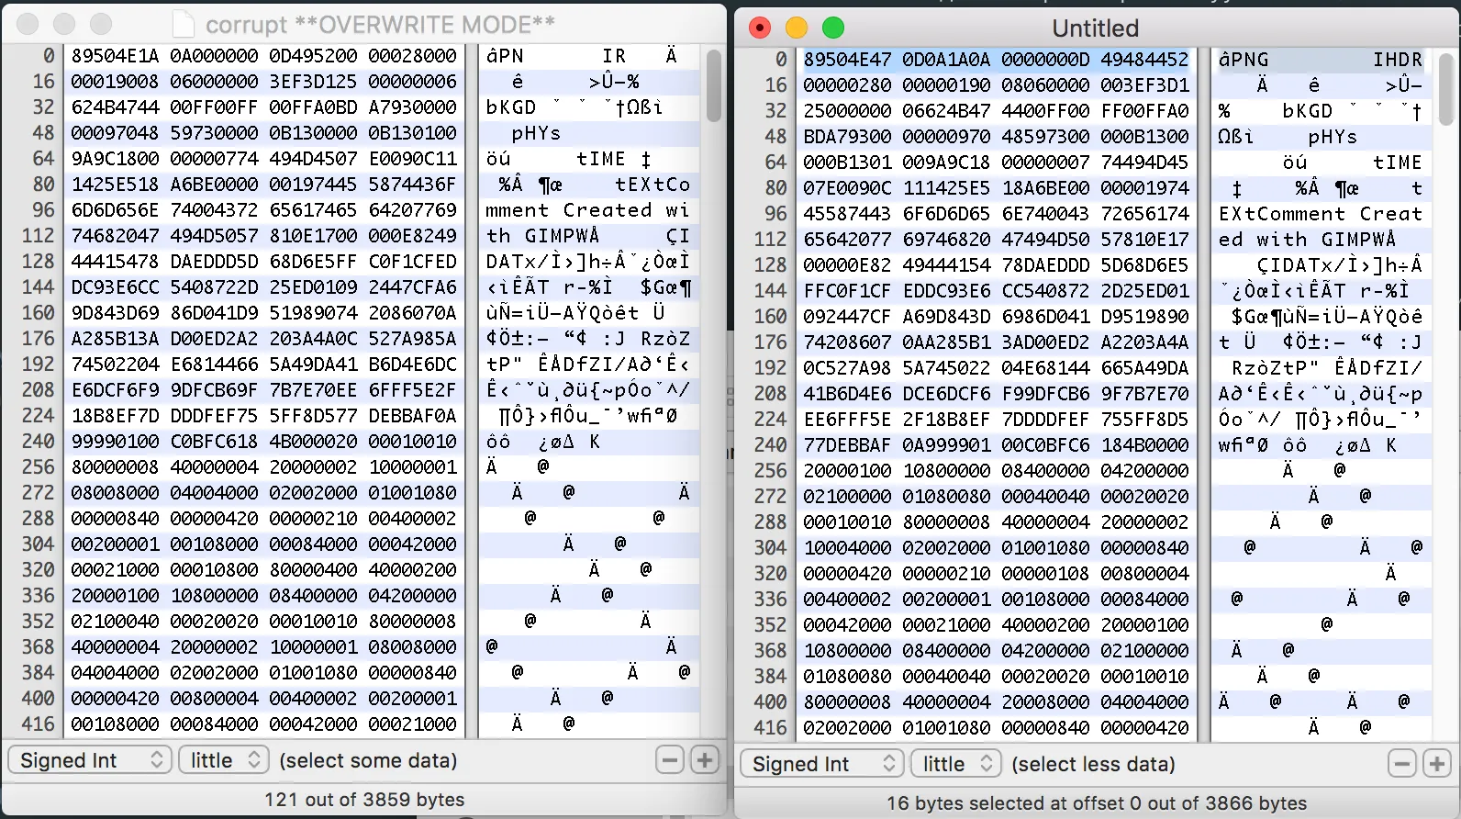Image resolution: width=1461 pixels, height=819 pixels.
Task: Click the '121 out of 3859 bytes' status text
Action: 364,800
